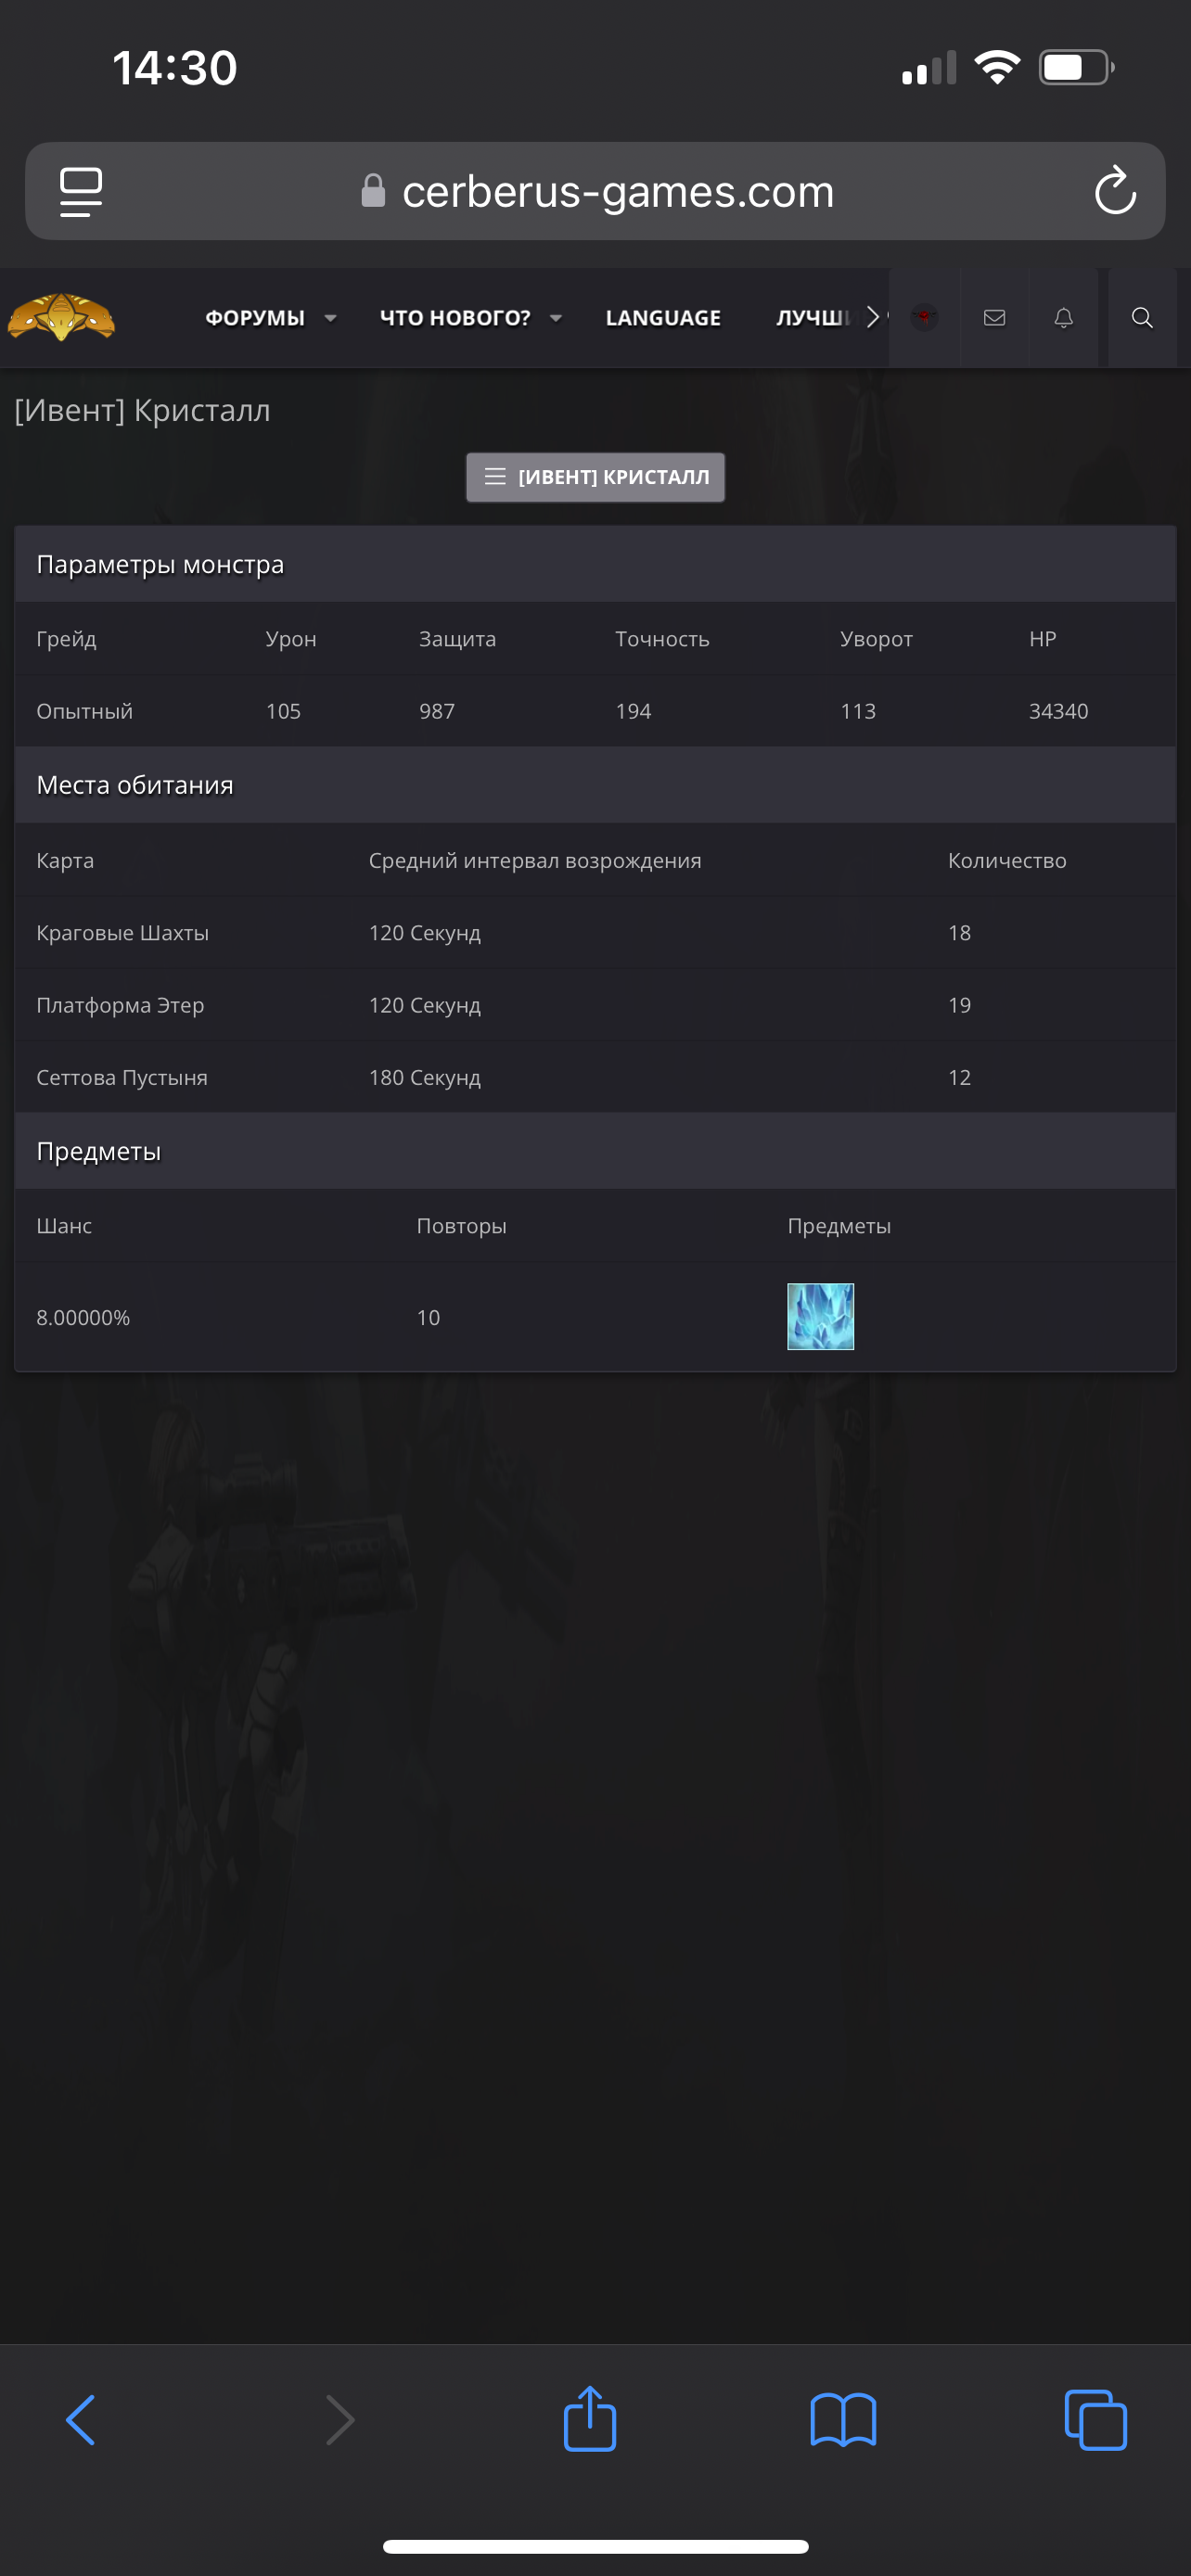Go back to previous page

pos(81,2420)
